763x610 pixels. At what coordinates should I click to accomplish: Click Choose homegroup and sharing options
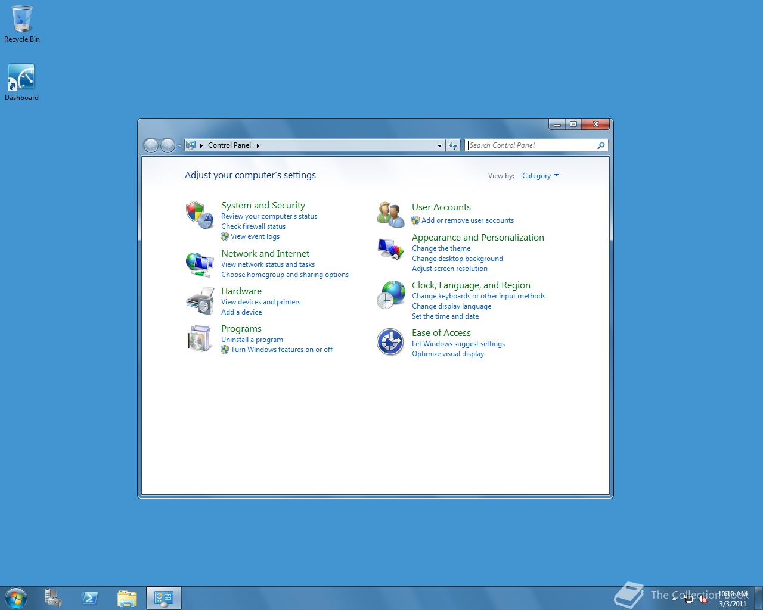[x=285, y=275]
